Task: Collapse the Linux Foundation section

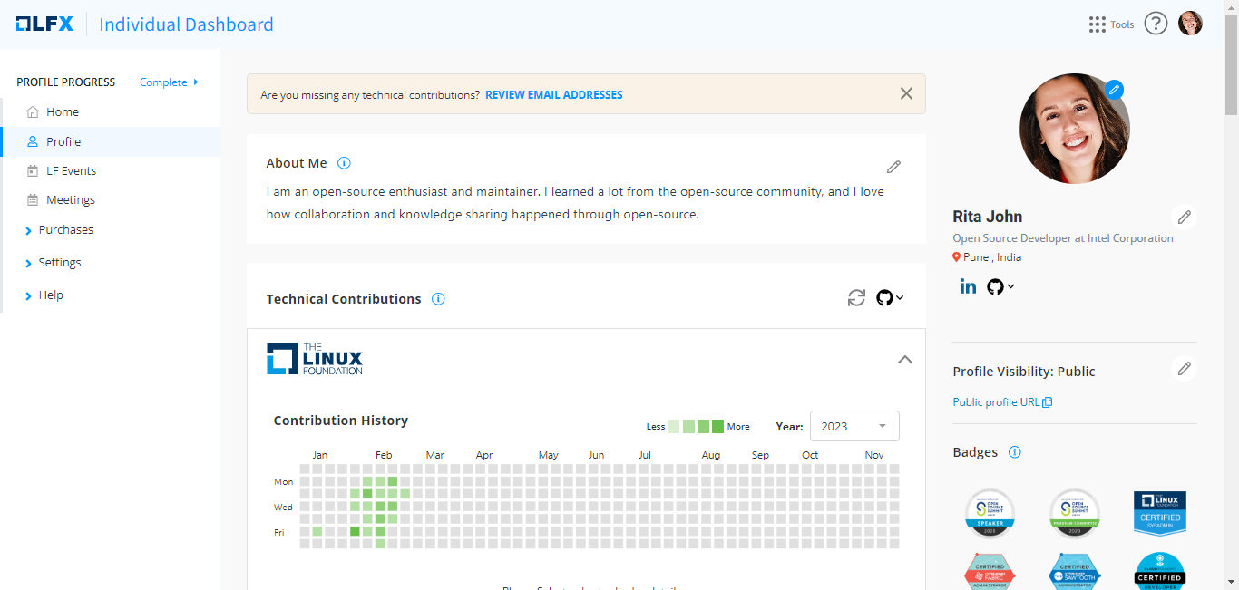Action: click(904, 360)
